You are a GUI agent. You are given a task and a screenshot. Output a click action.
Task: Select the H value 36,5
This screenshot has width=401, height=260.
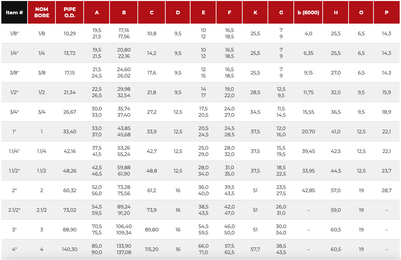coord(336,112)
